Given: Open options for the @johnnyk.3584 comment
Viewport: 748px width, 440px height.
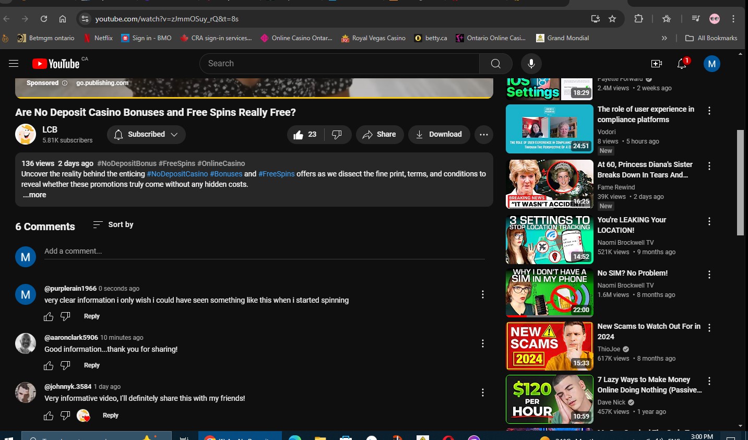Looking at the screenshot, I should 483,393.
